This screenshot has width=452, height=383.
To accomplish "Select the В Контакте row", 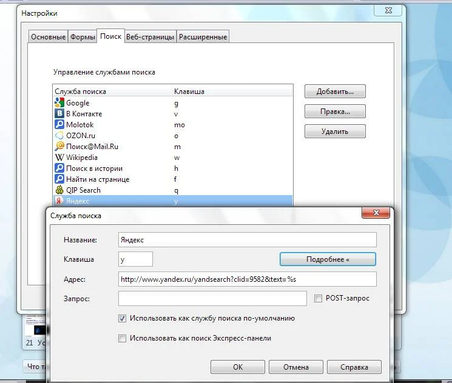I will (173, 114).
